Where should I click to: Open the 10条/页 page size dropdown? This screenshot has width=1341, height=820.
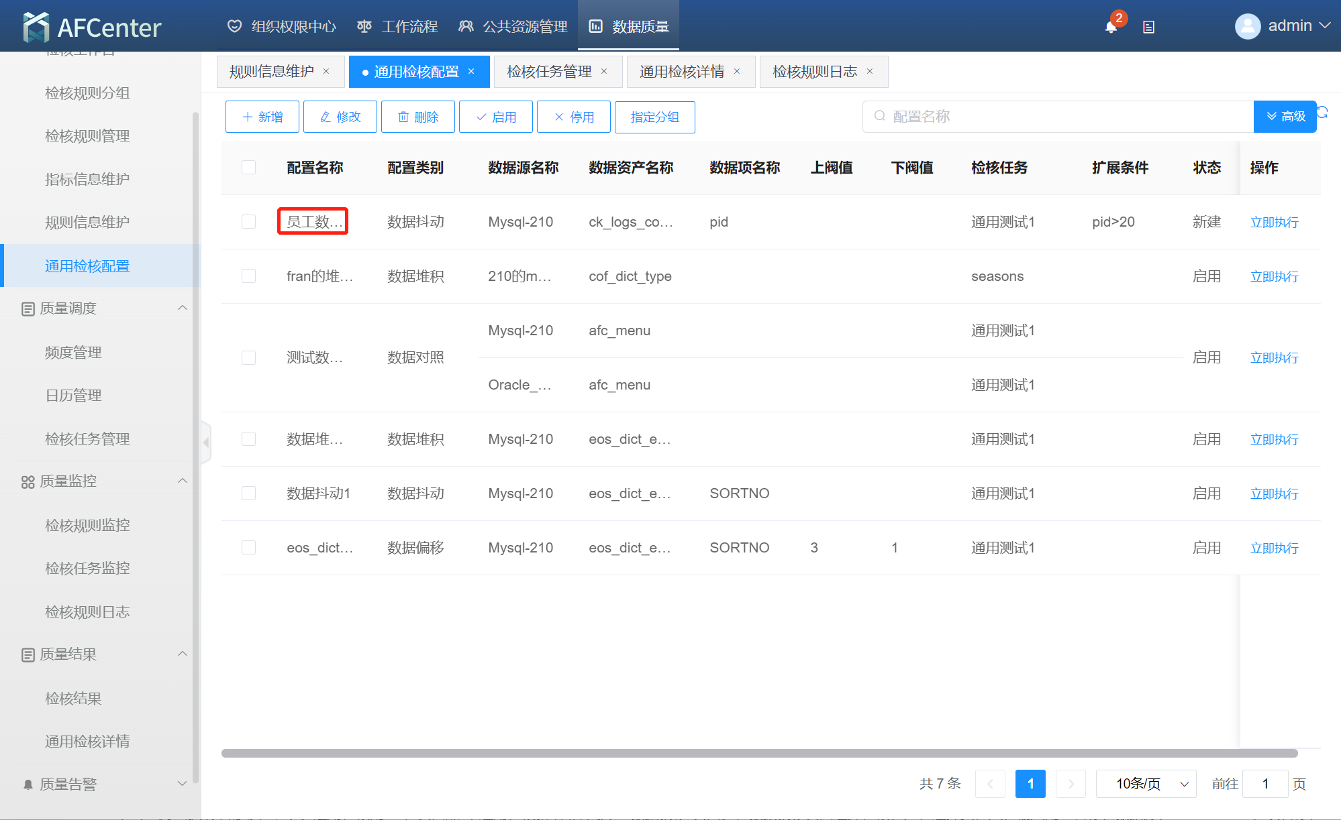tap(1146, 784)
